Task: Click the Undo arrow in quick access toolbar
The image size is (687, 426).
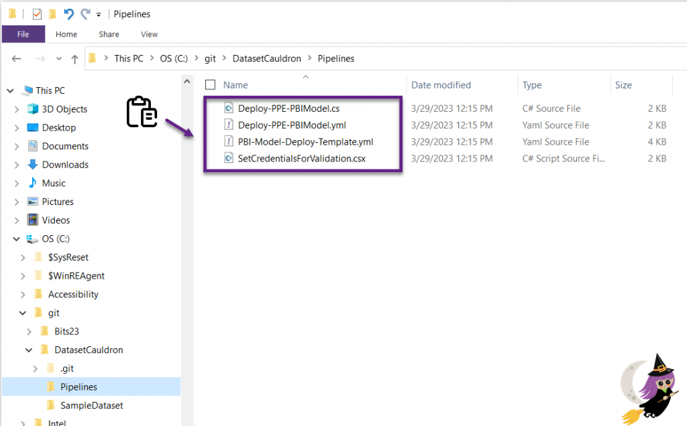Action: (69, 15)
